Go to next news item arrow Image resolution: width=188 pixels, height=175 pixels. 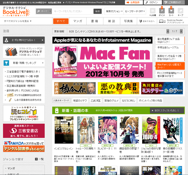point(181,31)
